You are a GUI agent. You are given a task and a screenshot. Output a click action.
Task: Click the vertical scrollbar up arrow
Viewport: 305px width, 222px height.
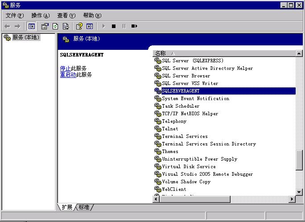(299, 53)
